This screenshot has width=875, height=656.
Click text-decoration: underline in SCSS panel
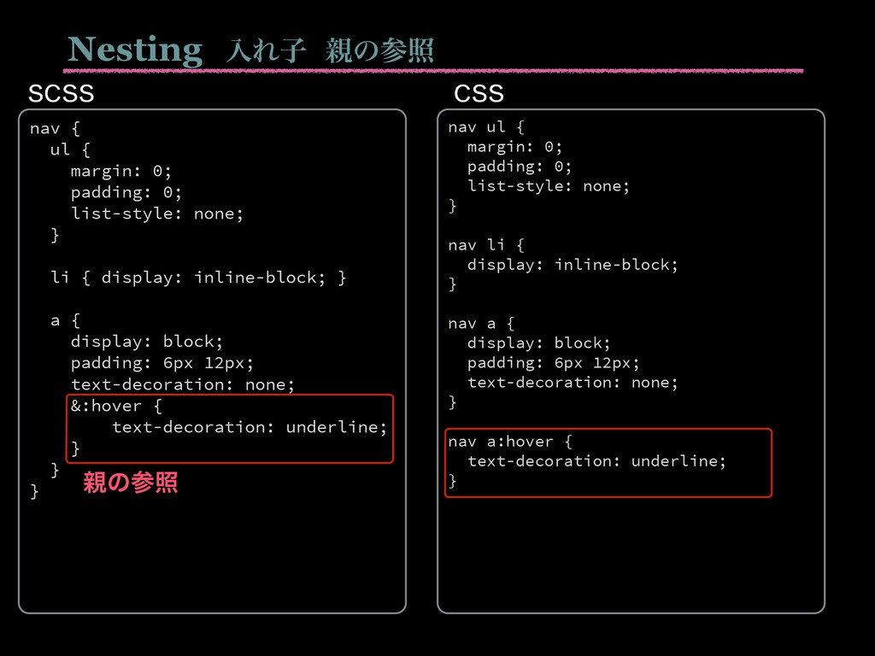250,427
